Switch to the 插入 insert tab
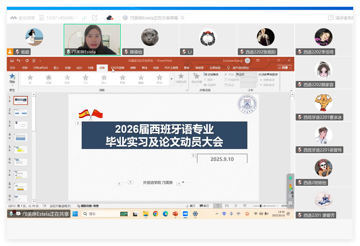 point(56,68)
